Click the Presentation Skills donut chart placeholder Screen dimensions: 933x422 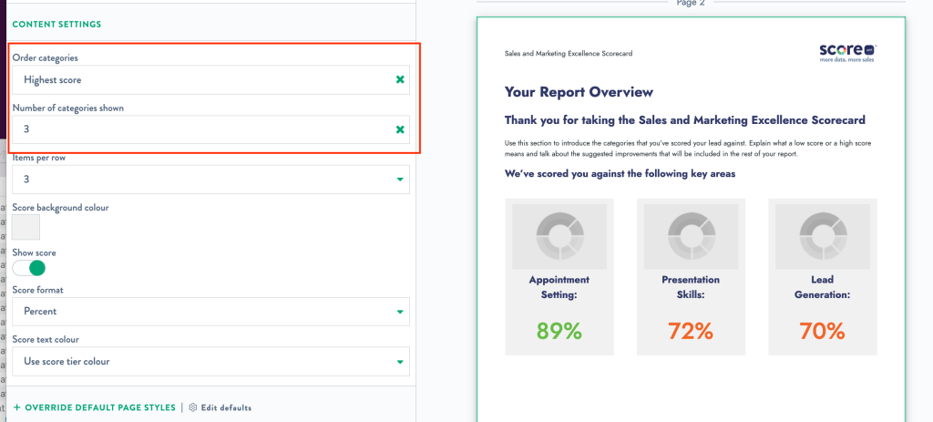[x=691, y=237]
